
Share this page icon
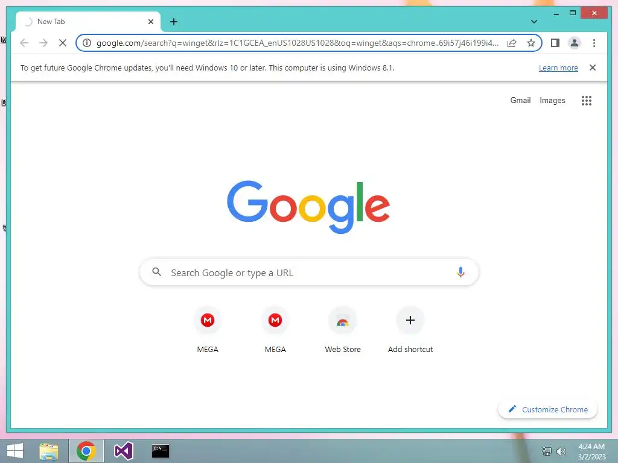(x=512, y=43)
